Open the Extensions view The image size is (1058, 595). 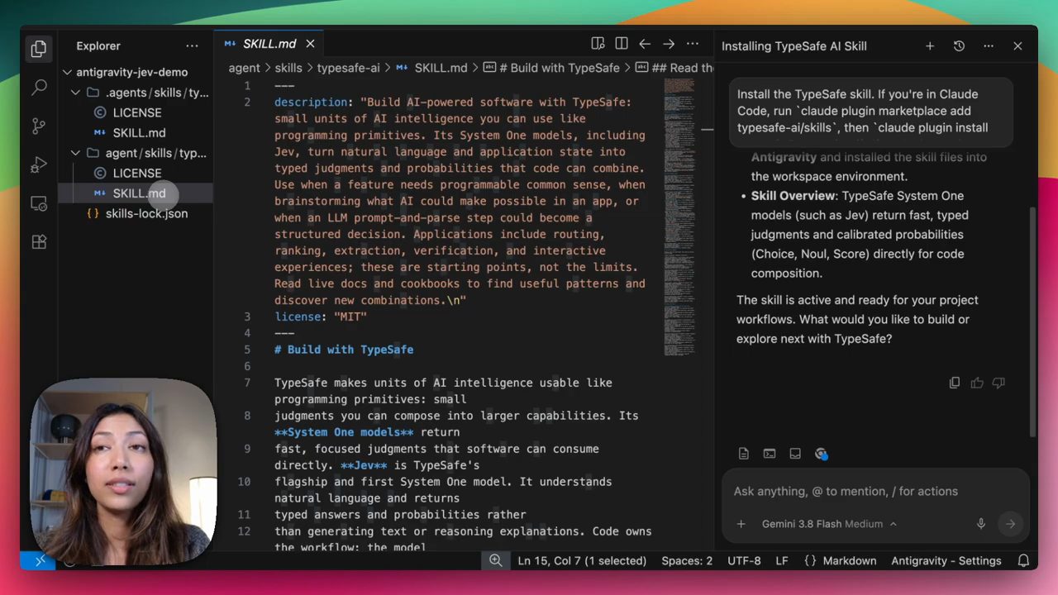(39, 242)
